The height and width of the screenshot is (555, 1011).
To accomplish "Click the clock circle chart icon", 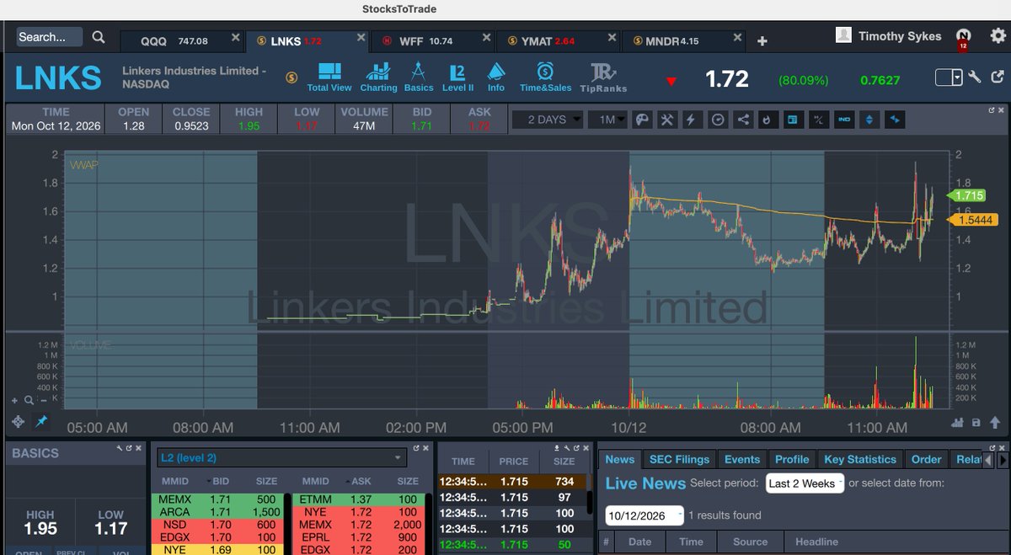I will click(718, 120).
